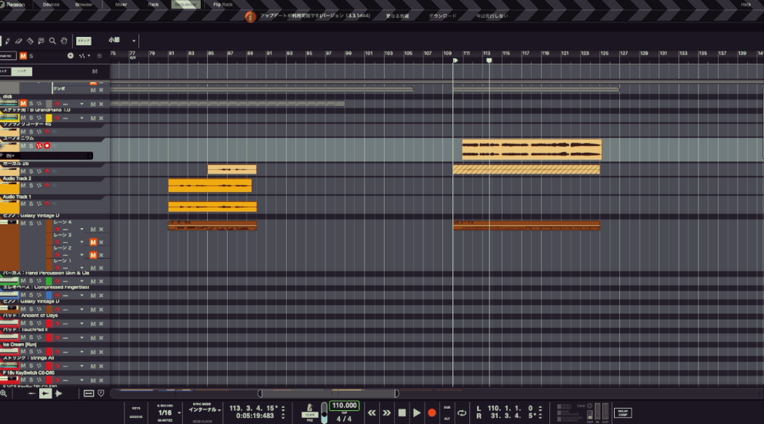Toggle the Loop button in transport

point(462,413)
